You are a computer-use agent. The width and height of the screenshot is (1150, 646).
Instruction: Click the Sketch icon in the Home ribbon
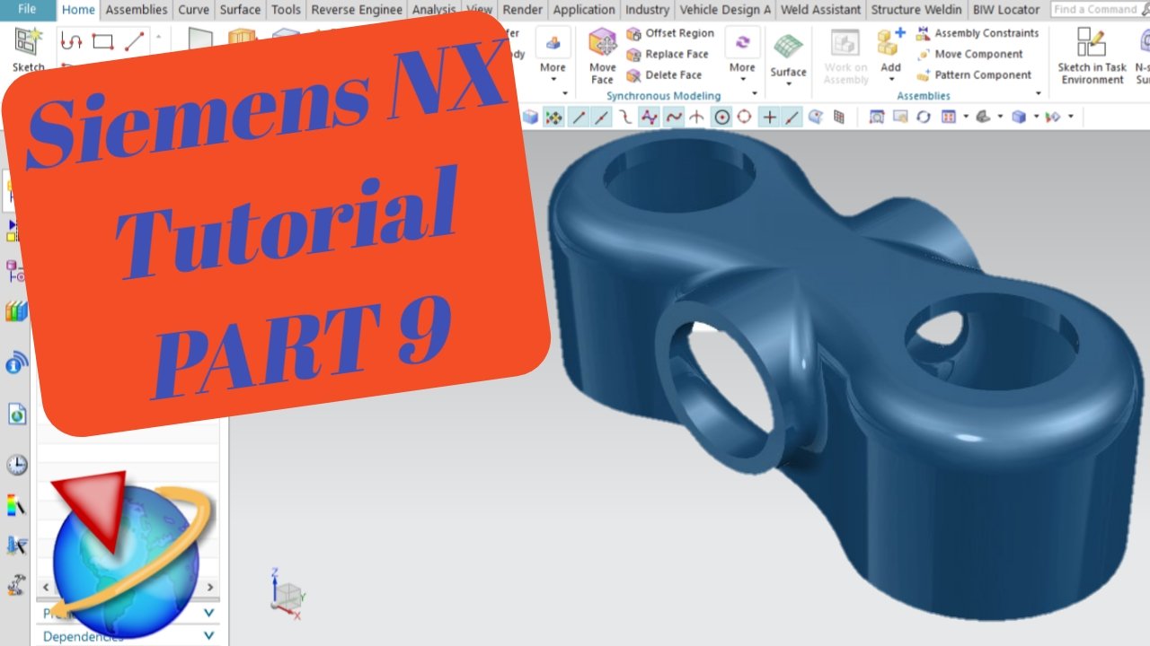point(28,43)
